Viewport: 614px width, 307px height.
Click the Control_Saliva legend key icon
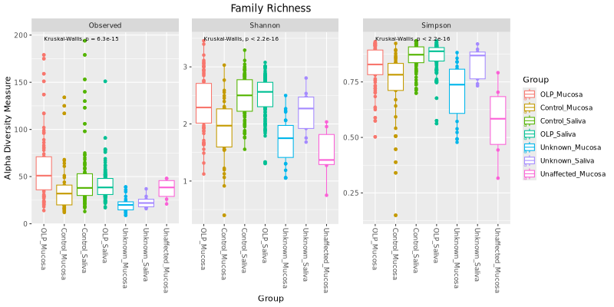[529, 121]
